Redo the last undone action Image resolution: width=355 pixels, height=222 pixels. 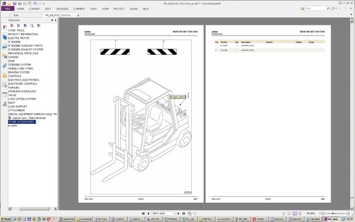coord(40,3)
